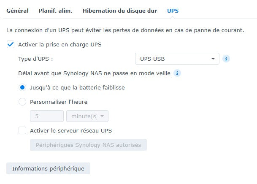Expand the UPS USB type dropdown
The height and width of the screenshot is (184, 257).
tap(177, 59)
